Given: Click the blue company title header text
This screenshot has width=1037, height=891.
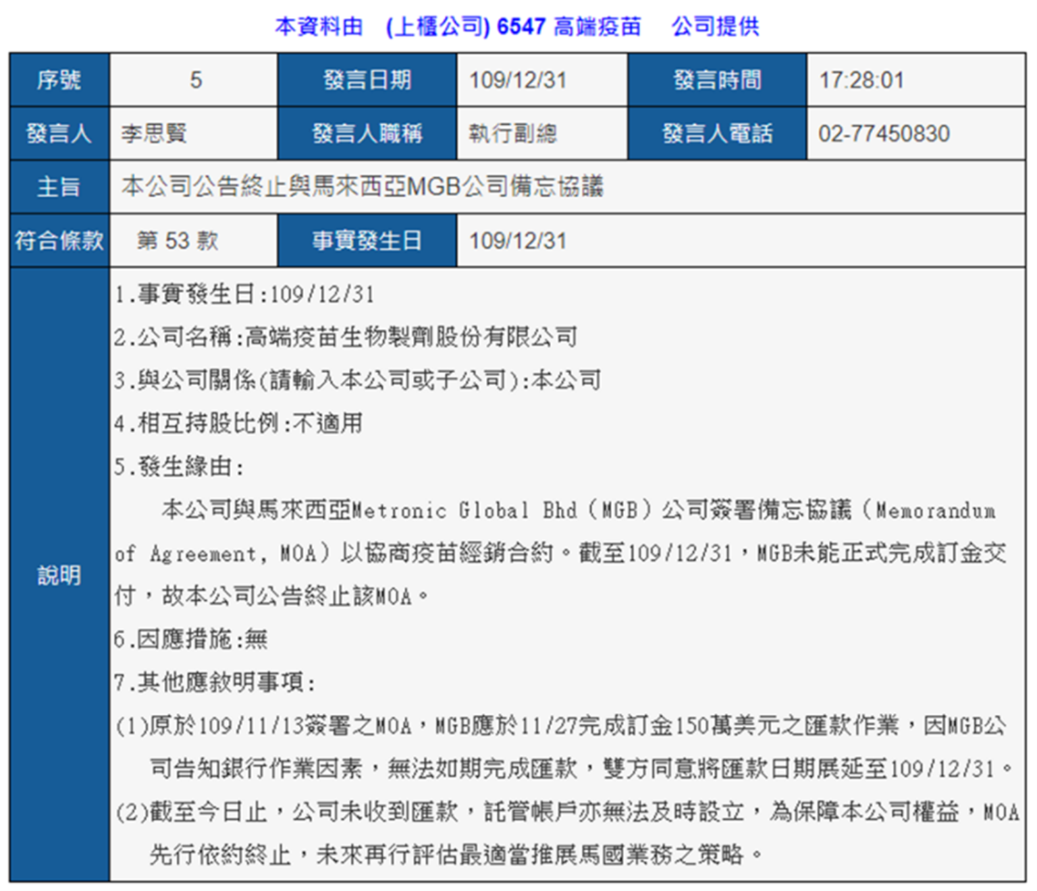Looking at the screenshot, I should [x=516, y=26].
